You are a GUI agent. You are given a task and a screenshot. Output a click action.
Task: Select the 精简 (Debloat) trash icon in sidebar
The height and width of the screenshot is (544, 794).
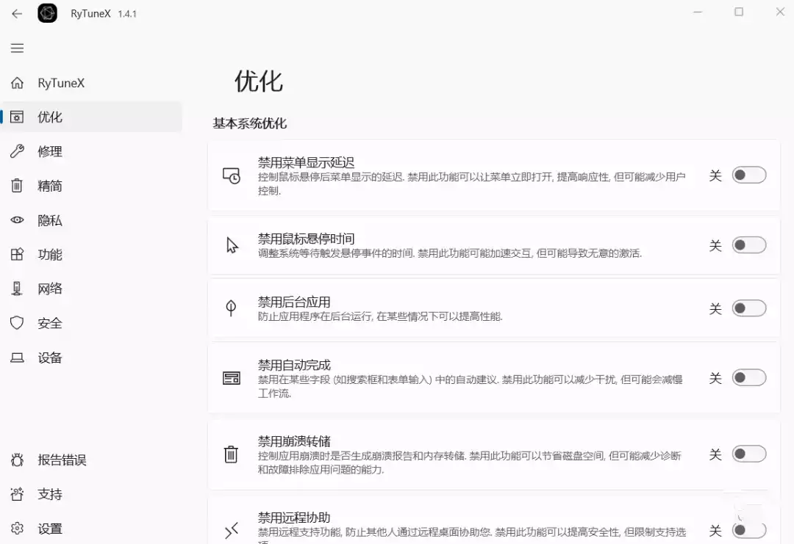pos(17,186)
